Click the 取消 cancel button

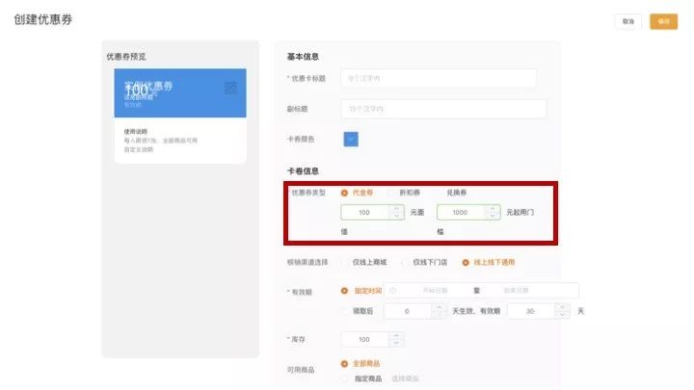click(x=628, y=21)
